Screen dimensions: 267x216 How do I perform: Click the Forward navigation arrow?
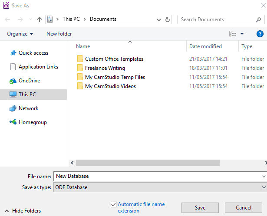click(20, 20)
